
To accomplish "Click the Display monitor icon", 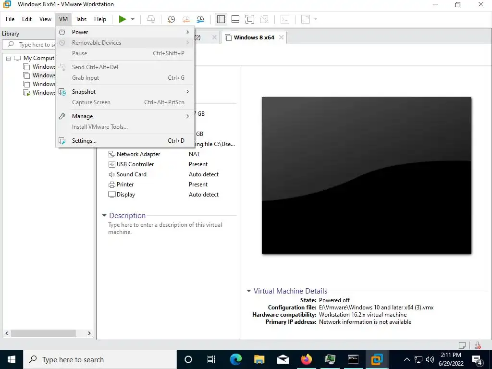I will point(111,195).
